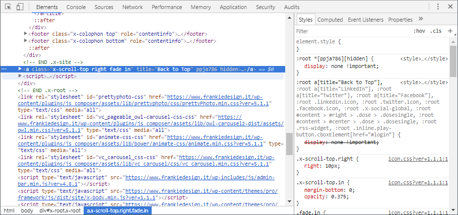
Task: Select the a.x-scroll-top.right.fade.in breadcrumb
Action: 117,210
